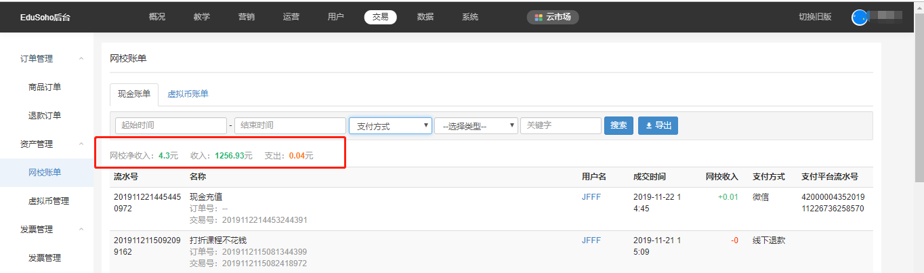Open the 教学 top menu
This screenshot has height=273, width=924.
(x=201, y=18)
